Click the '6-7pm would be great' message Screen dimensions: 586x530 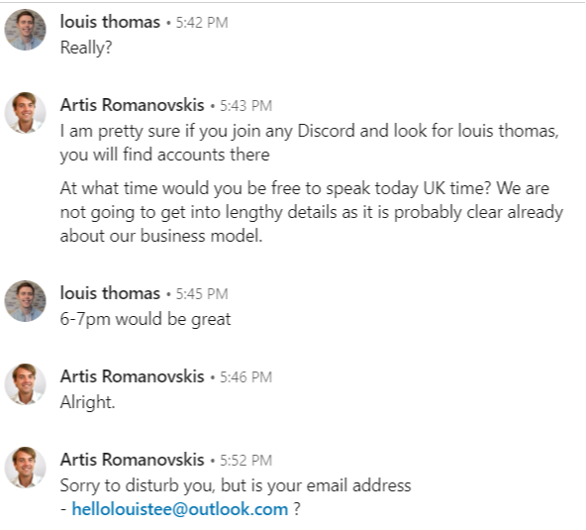[x=146, y=319]
